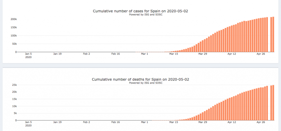Click the 150k y-axis label on cases chart
This screenshot has height=131, width=281.
(x=14, y=27)
